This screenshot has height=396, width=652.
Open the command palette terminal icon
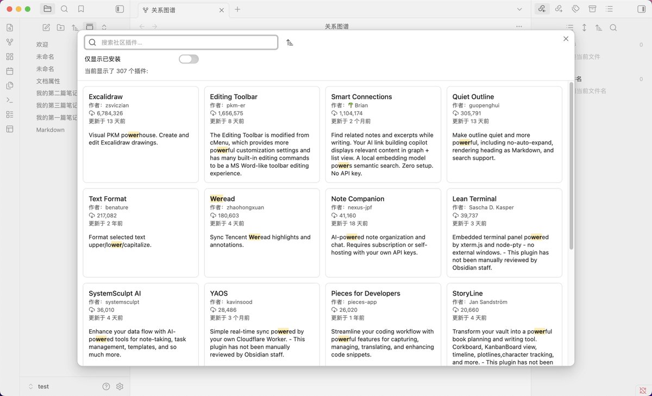(9, 100)
